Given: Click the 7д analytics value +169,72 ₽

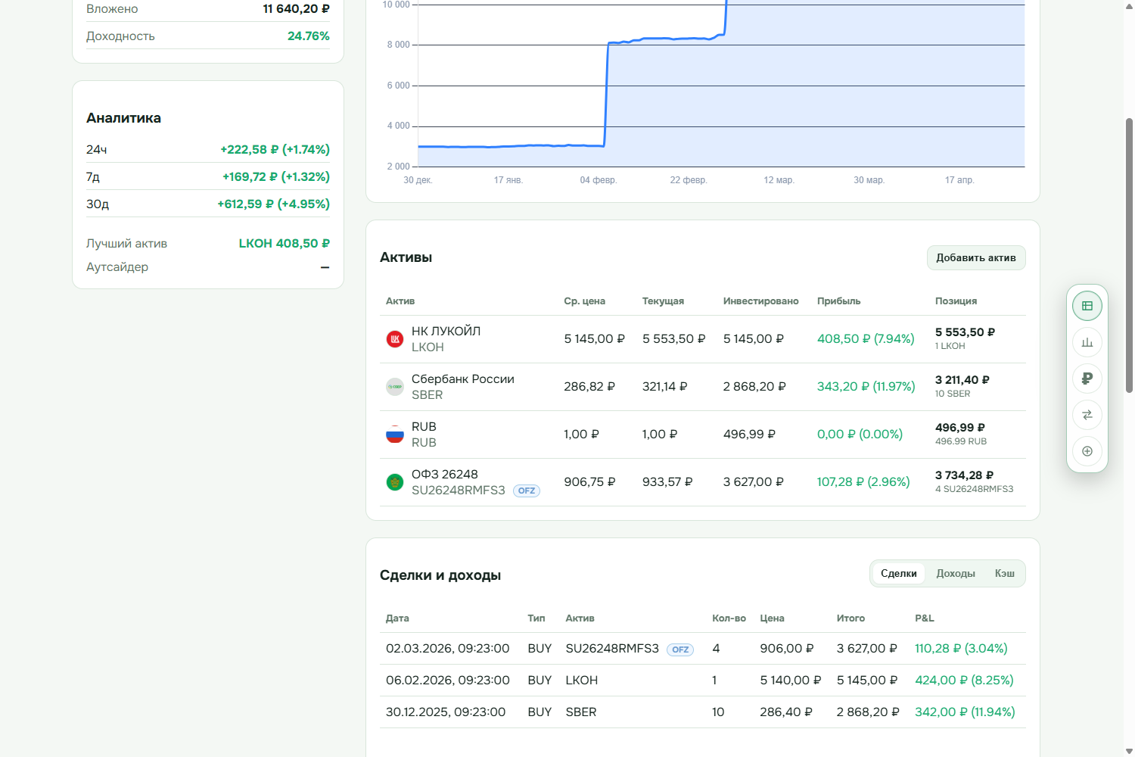Looking at the screenshot, I should (275, 176).
